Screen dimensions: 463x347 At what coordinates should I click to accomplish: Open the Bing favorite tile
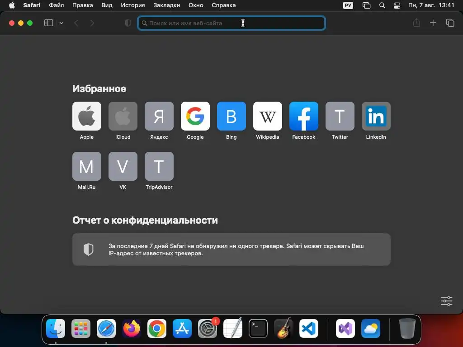pyautogui.click(x=231, y=116)
